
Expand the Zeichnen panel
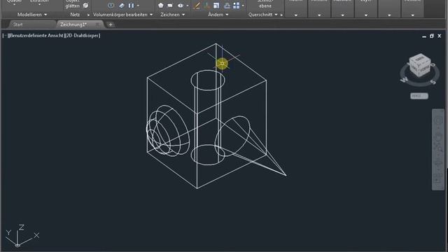pos(173,15)
